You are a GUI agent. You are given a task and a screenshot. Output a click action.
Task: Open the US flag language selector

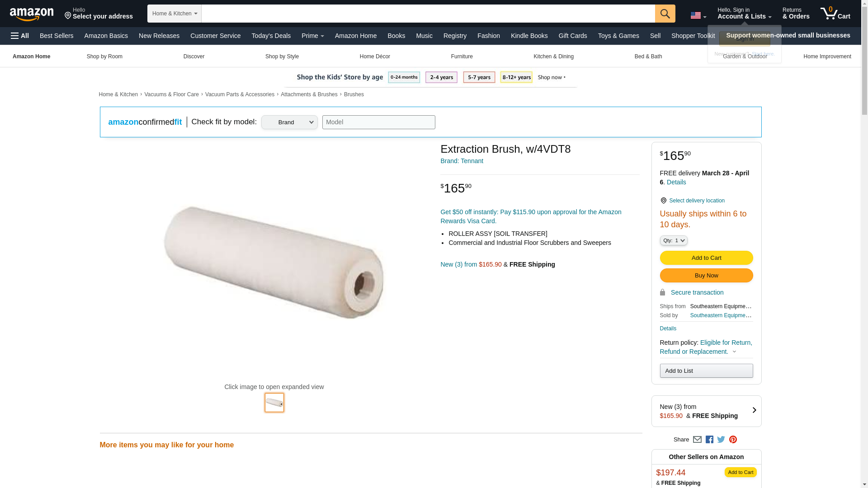[x=698, y=16]
